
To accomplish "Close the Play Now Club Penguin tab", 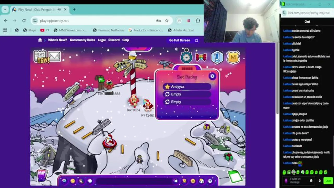I will click(65, 9).
